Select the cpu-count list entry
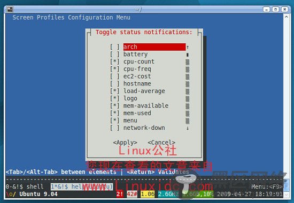 click(139, 61)
